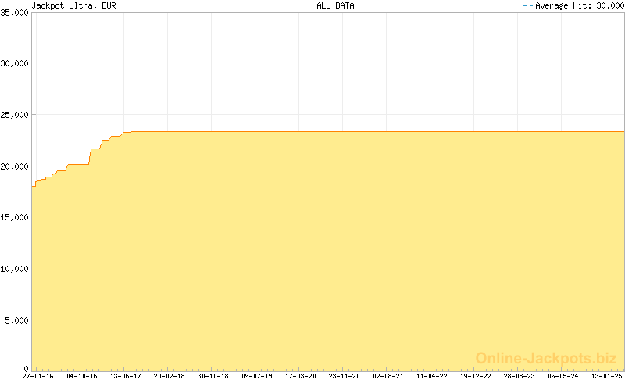Click the 04-10-16 date marker
The width and height of the screenshot is (625, 383).
pos(82,376)
